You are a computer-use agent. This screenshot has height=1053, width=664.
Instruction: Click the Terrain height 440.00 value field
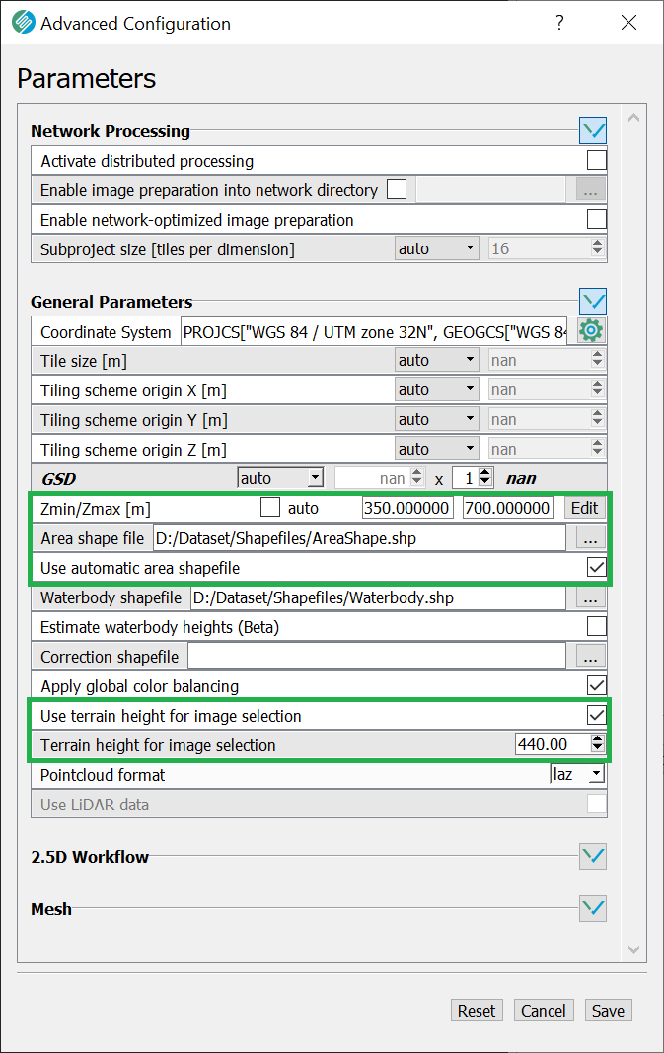(553, 744)
